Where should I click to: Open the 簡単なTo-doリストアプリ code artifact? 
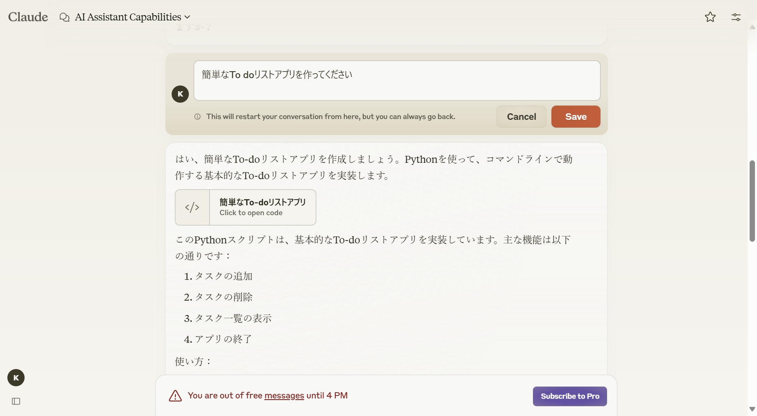point(262,207)
